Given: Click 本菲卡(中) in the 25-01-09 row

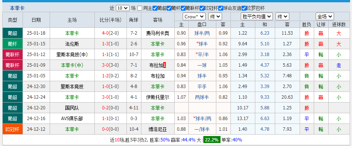Looking at the screenshot, I should pyautogui.click(x=72, y=65).
